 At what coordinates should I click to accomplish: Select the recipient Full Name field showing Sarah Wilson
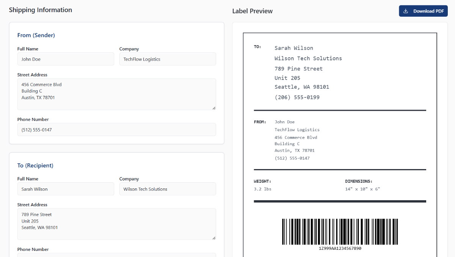(66, 189)
